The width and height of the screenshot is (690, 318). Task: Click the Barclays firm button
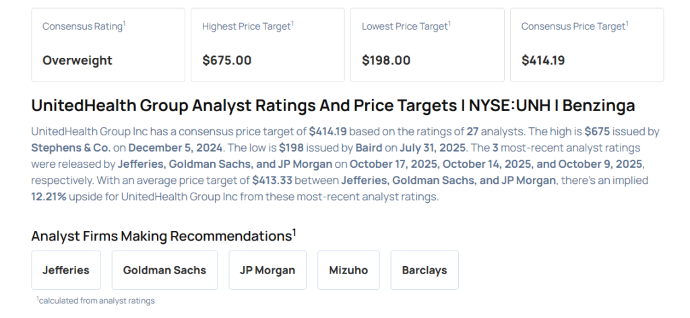pyautogui.click(x=425, y=270)
